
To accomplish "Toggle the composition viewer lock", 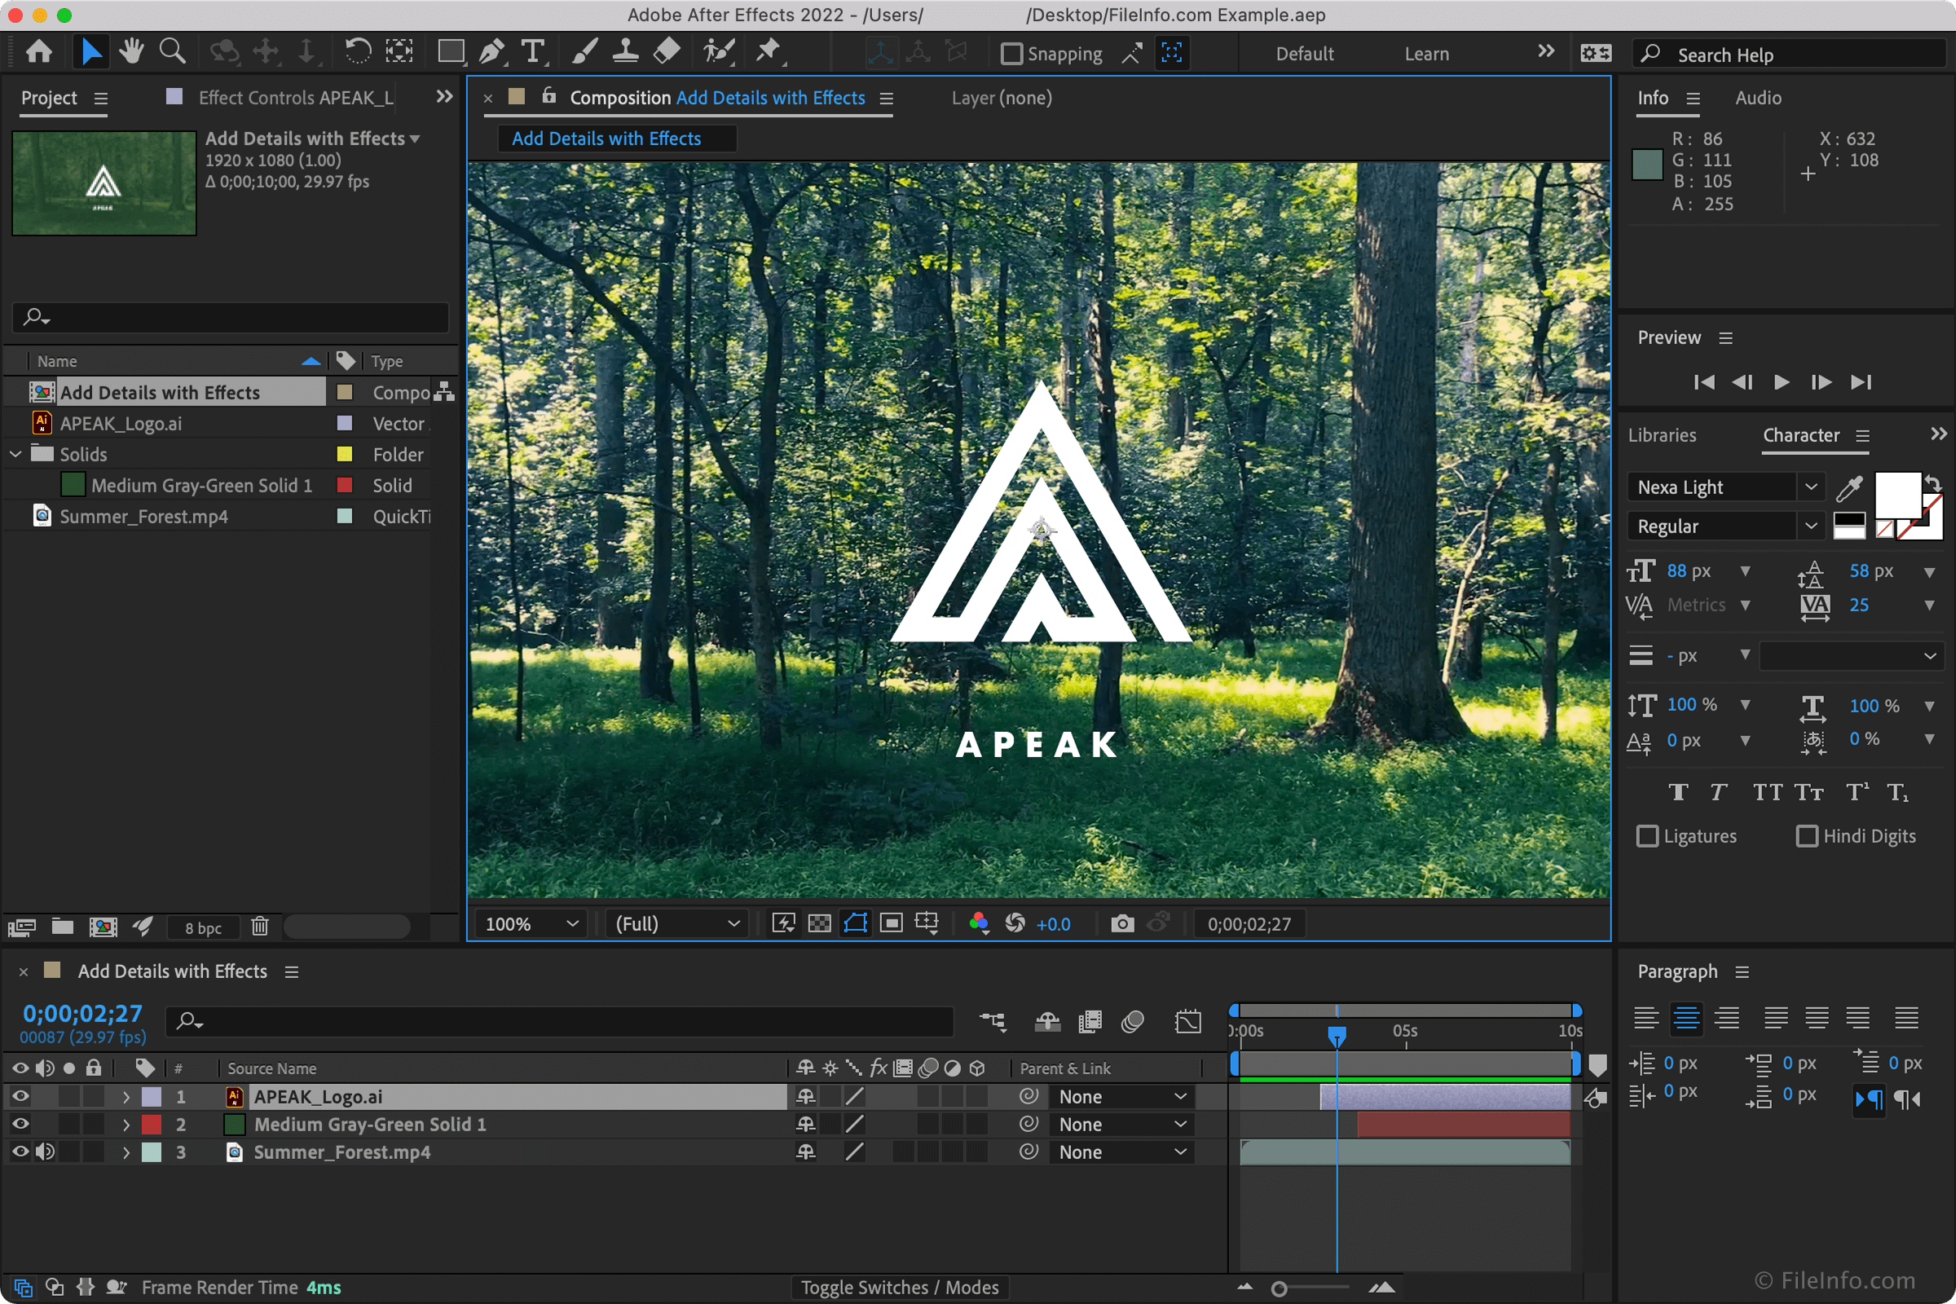I will pos(548,96).
